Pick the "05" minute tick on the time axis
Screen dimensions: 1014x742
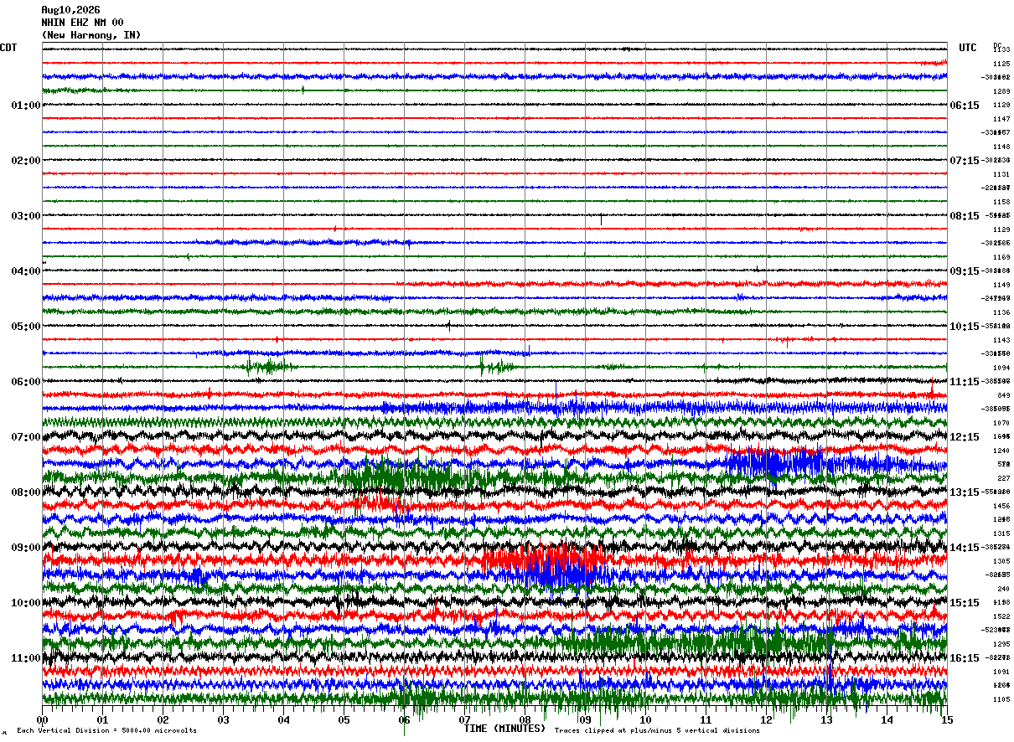344,720
